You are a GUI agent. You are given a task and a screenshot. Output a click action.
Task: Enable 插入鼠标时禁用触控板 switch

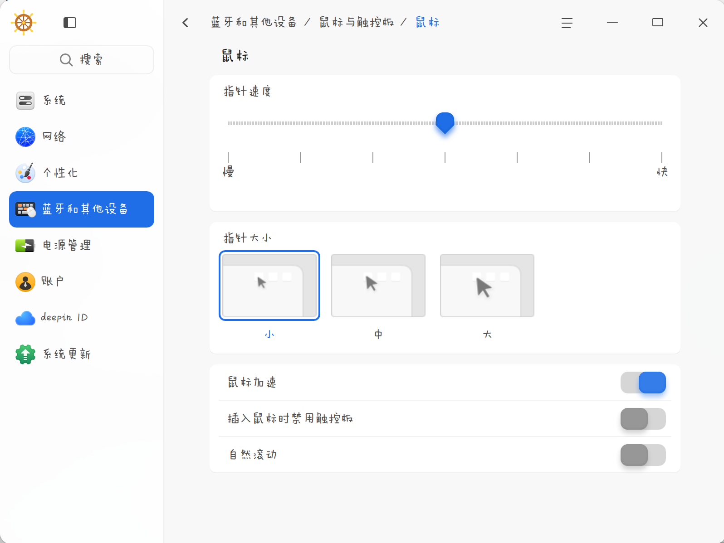coord(643,419)
